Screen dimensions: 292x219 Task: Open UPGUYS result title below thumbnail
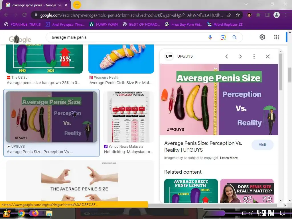pos(40,152)
